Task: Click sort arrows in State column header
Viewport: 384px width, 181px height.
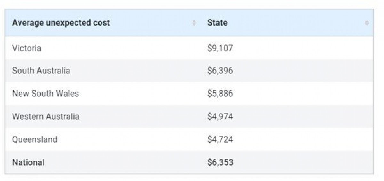Action: [367, 23]
